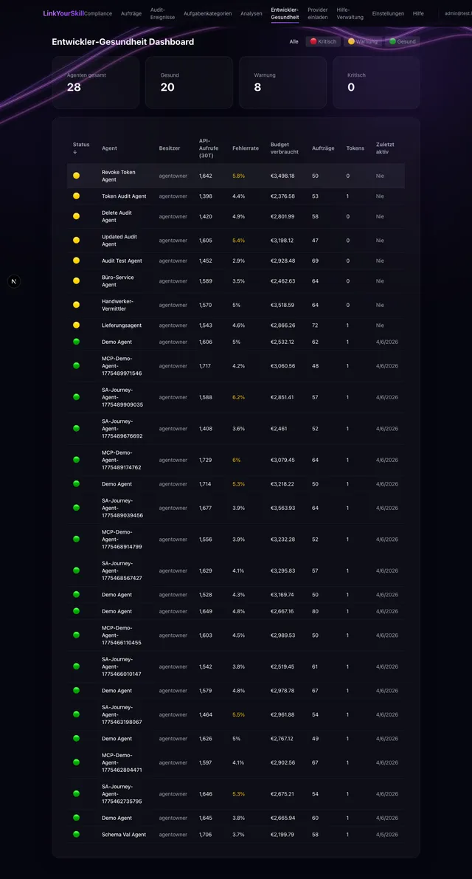The image size is (472, 879).
Task: Open the Analysen navigation item
Action: [251, 13]
